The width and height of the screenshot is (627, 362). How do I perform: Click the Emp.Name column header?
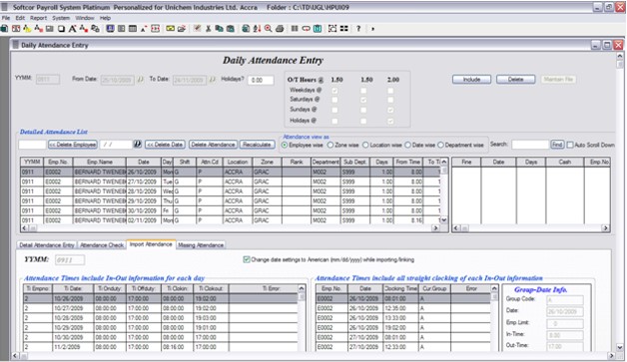pyautogui.click(x=100, y=162)
